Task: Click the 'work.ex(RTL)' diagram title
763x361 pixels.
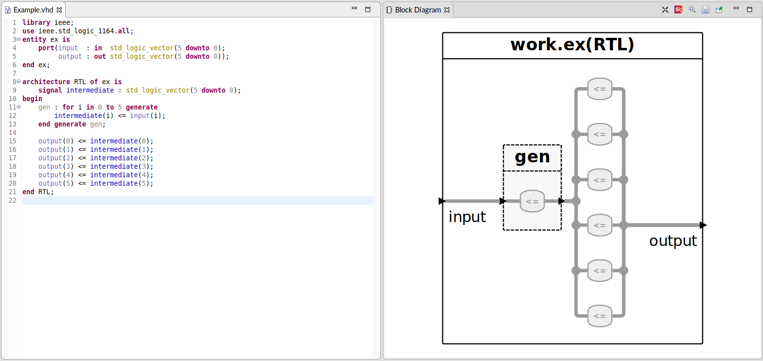Action: [572, 45]
